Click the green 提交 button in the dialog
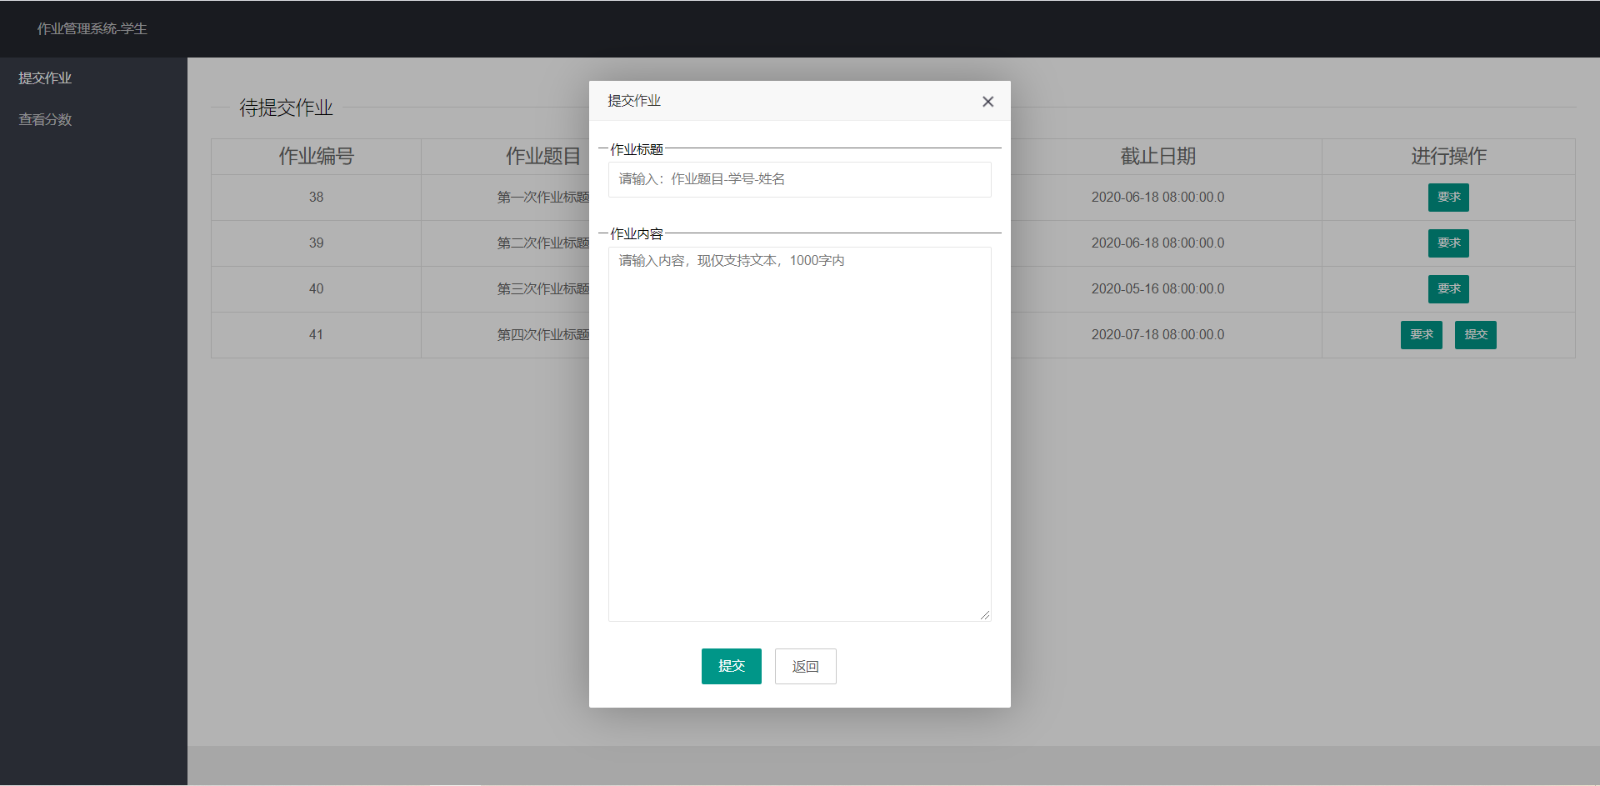Screen dimensions: 1600x786 (x=732, y=666)
